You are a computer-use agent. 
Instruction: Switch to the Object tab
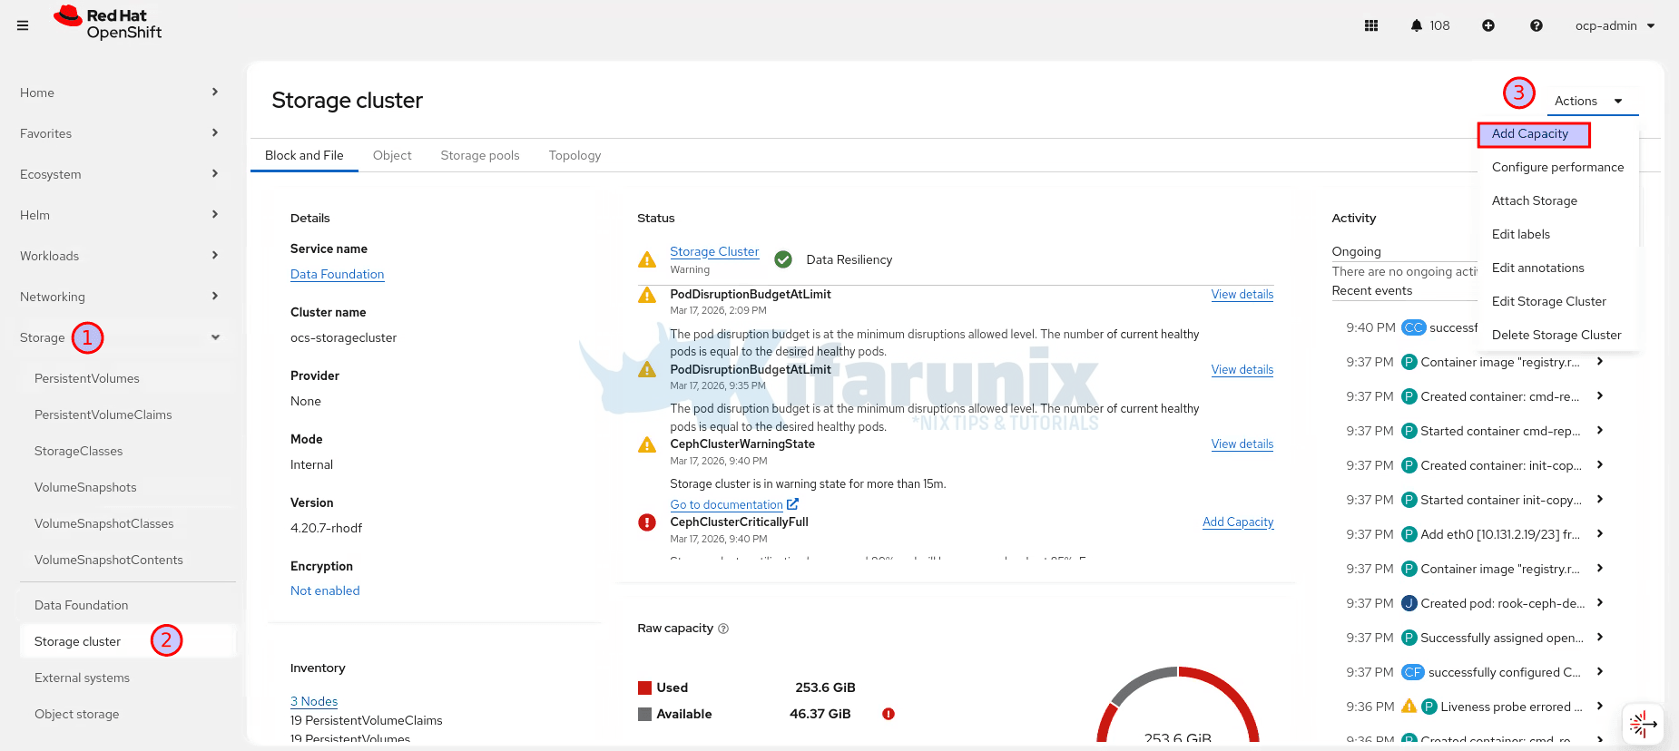(x=392, y=155)
